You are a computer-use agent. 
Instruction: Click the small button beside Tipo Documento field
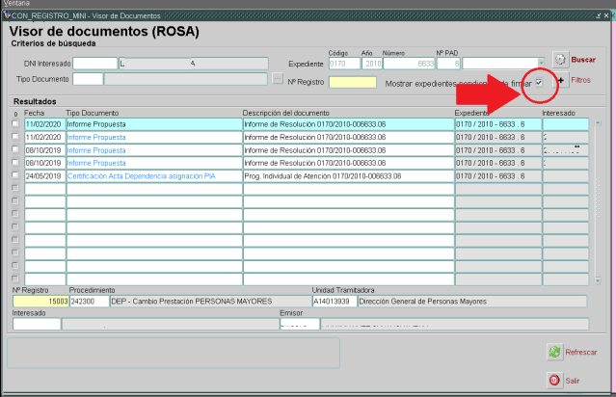click(278, 78)
